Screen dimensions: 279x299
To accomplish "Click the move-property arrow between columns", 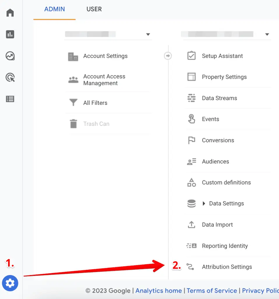I will [x=168, y=55].
